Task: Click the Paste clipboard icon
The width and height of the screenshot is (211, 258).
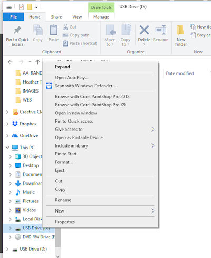Action: 53,30
